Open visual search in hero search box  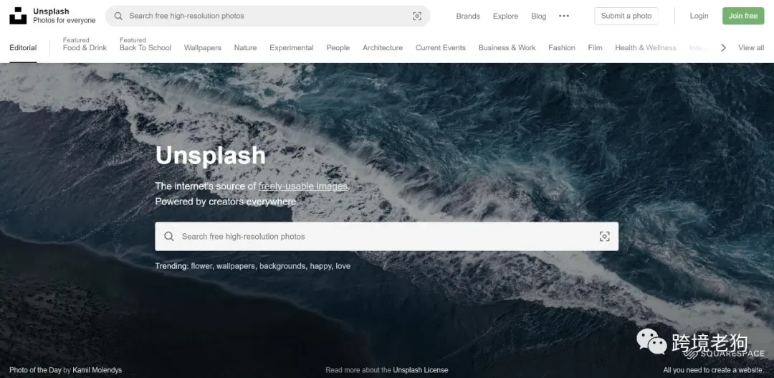(604, 236)
